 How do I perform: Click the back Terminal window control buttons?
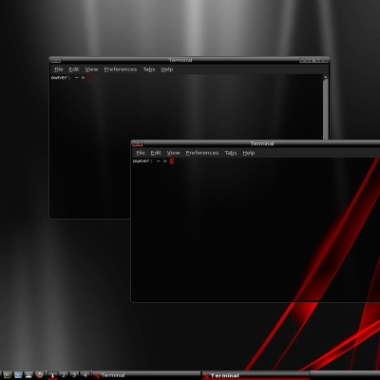[314, 60]
